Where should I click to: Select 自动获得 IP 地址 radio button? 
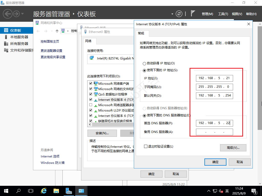click(x=144, y=63)
